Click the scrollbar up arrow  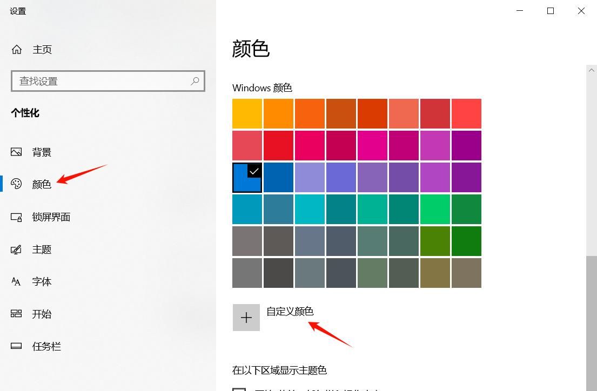point(592,70)
